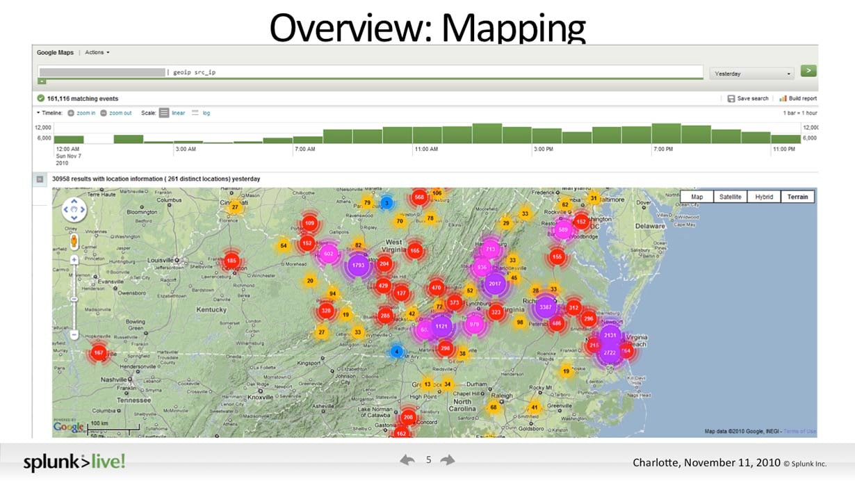
Task: Go to previous slide with back arrow
Action: [x=407, y=460]
